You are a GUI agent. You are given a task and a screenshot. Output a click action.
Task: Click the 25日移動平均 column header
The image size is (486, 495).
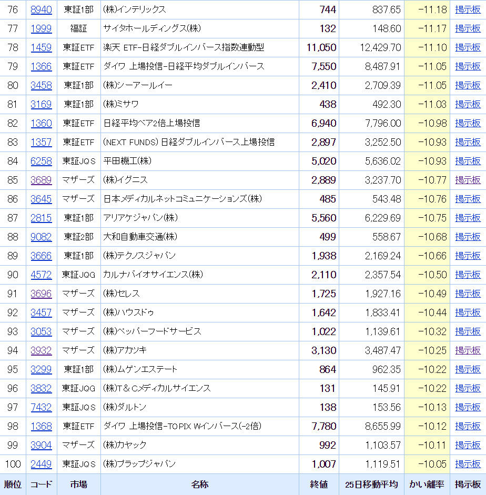[371, 484]
